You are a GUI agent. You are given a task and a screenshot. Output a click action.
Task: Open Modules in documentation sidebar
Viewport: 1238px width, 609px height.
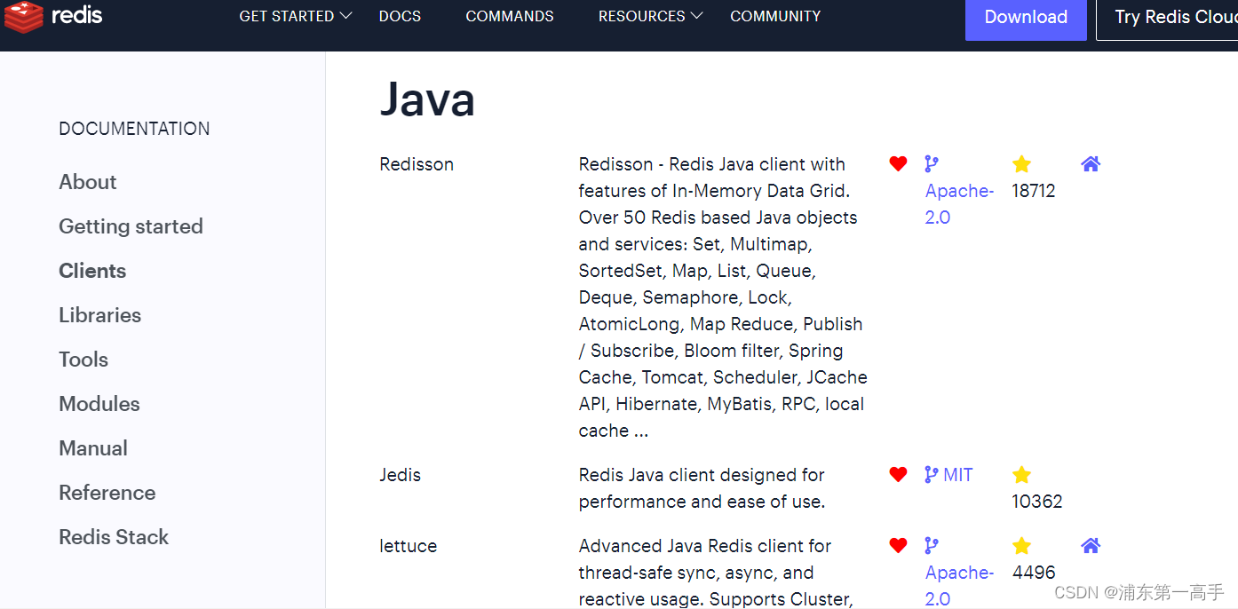[99, 404]
